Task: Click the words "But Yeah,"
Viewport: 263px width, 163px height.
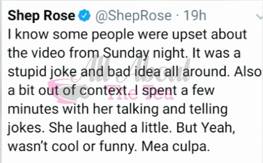Action: click(x=206, y=127)
